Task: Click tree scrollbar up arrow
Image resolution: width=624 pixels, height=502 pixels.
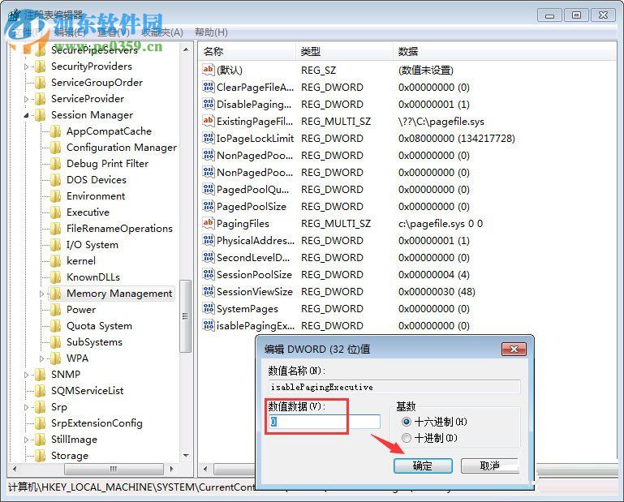Action: click(x=186, y=49)
